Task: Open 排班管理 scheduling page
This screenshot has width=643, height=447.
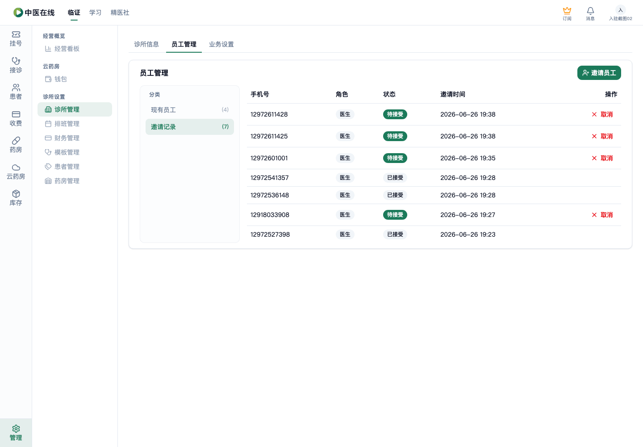Action: 75,124
